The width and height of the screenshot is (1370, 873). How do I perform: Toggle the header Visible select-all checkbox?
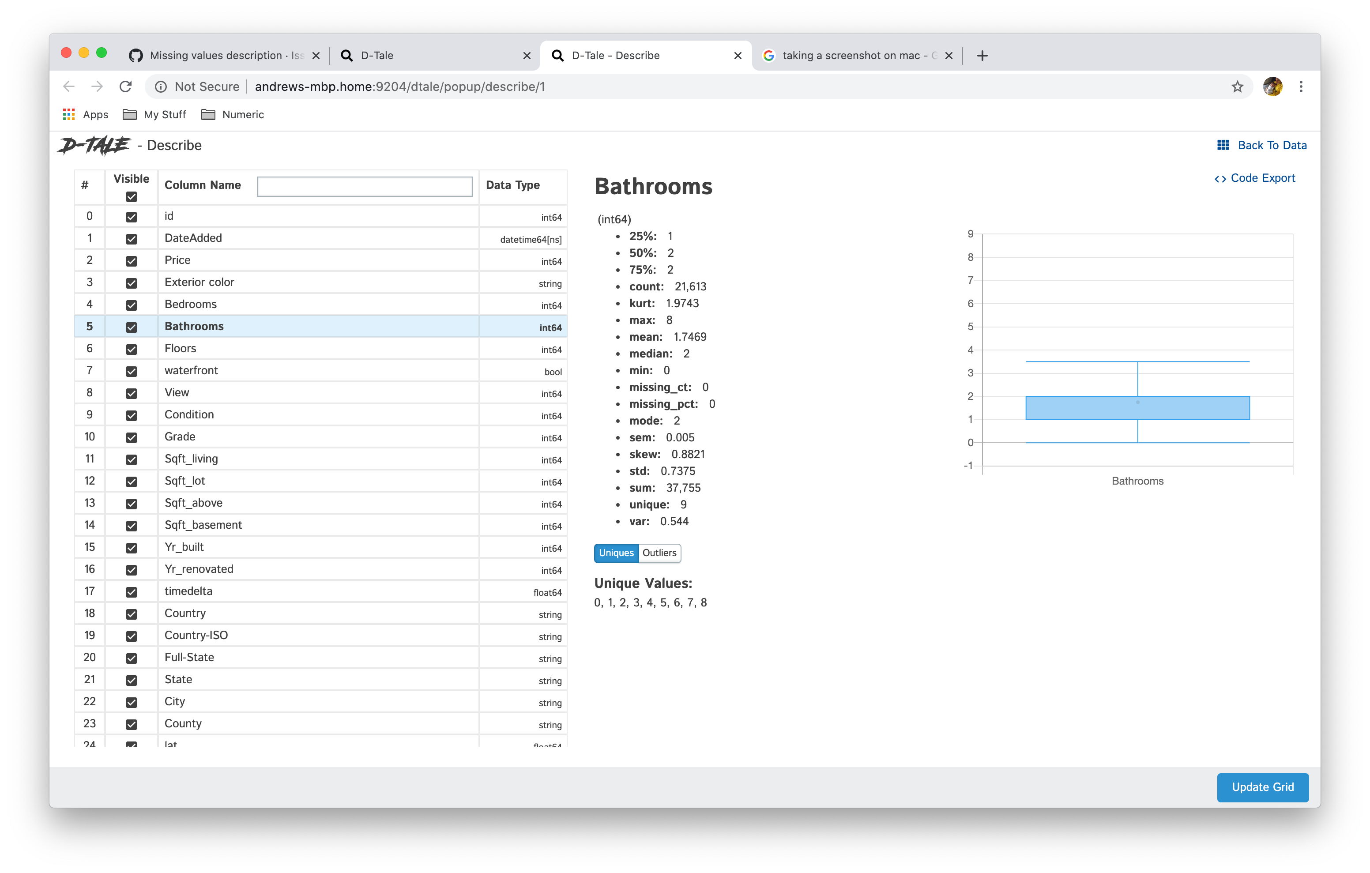coord(132,197)
